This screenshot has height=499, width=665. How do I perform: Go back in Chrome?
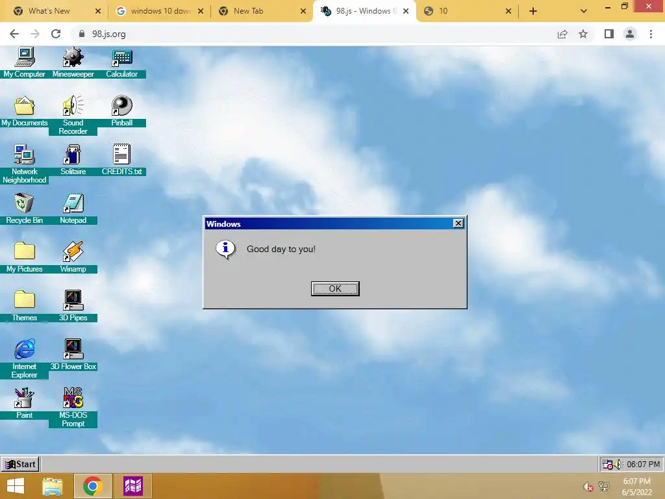coord(14,34)
